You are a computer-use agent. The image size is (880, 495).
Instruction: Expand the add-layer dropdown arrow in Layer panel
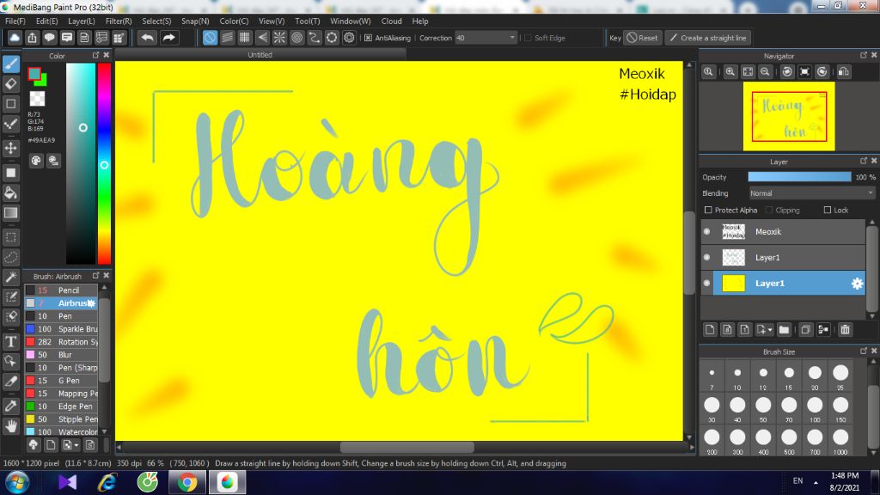click(770, 330)
